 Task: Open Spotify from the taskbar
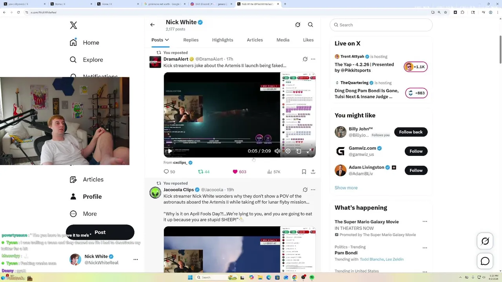point(312,277)
